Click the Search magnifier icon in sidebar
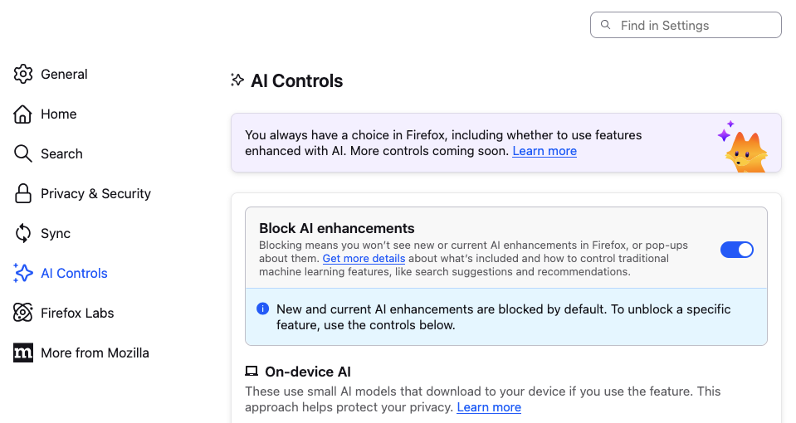Screen dimensions: 796x423 click(x=23, y=153)
